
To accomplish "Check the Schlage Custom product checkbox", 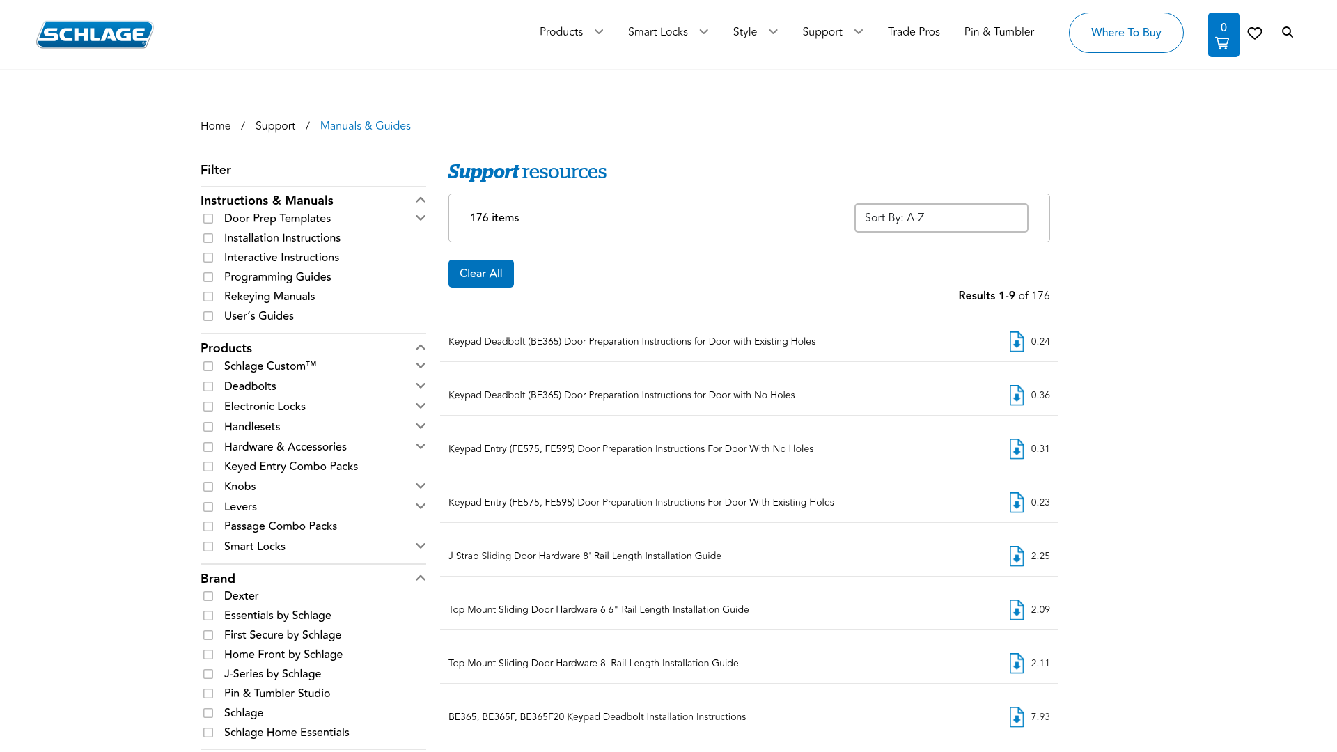I will pyautogui.click(x=208, y=366).
